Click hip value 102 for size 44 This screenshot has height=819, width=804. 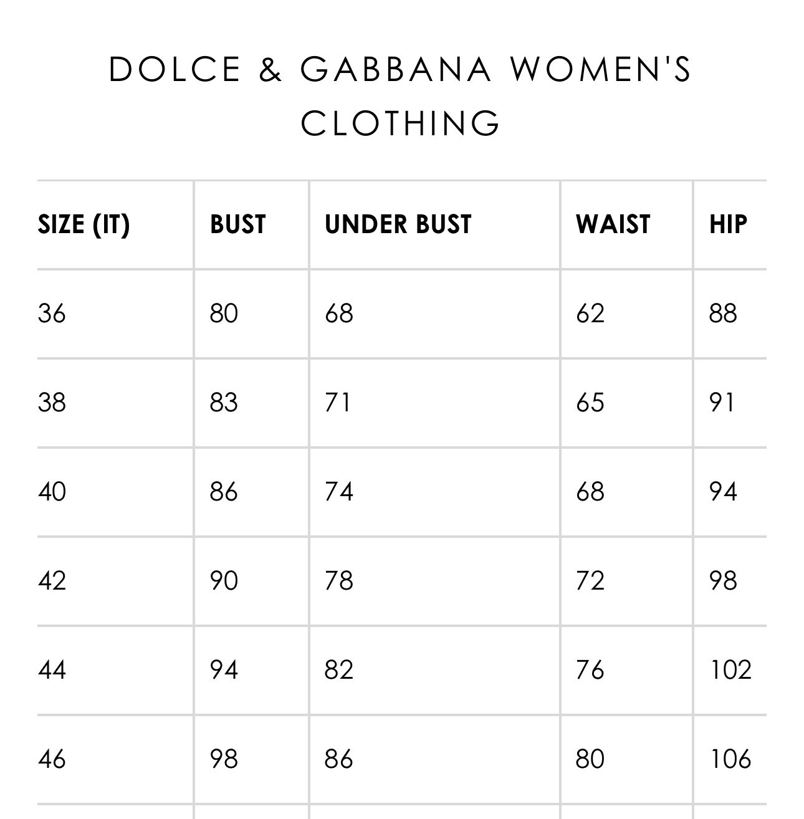click(x=730, y=670)
